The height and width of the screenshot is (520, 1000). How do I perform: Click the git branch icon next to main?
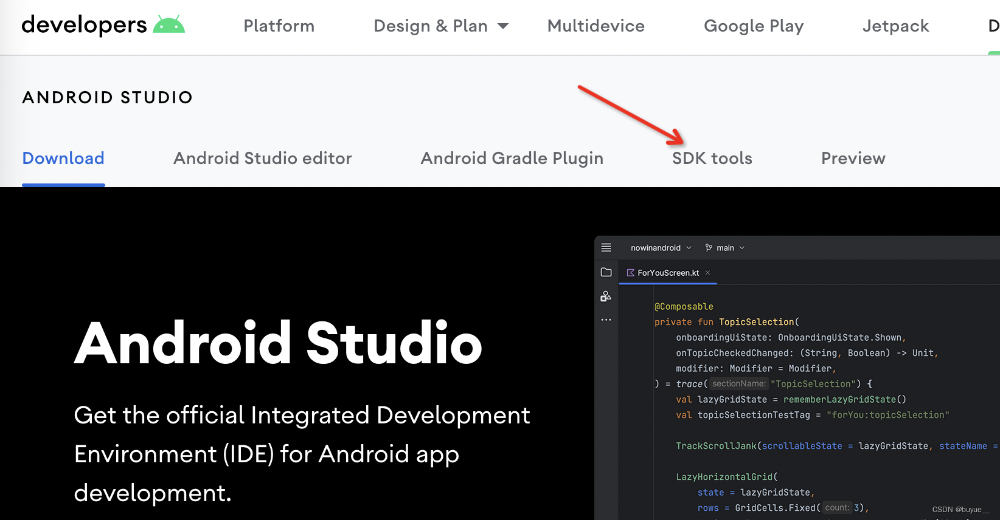(x=709, y=247)
